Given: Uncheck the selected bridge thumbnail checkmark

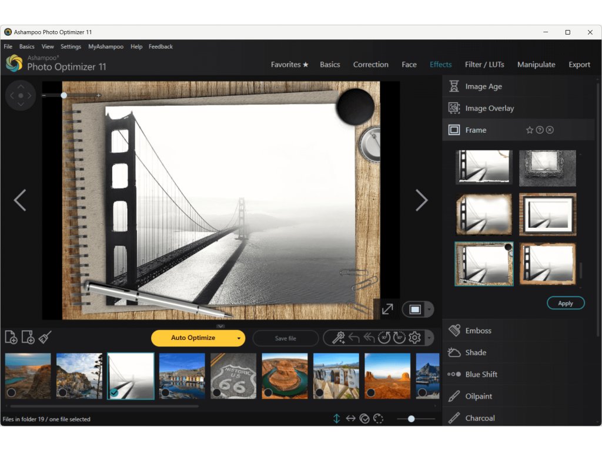Looking at the screenshot, I should 114,392.
